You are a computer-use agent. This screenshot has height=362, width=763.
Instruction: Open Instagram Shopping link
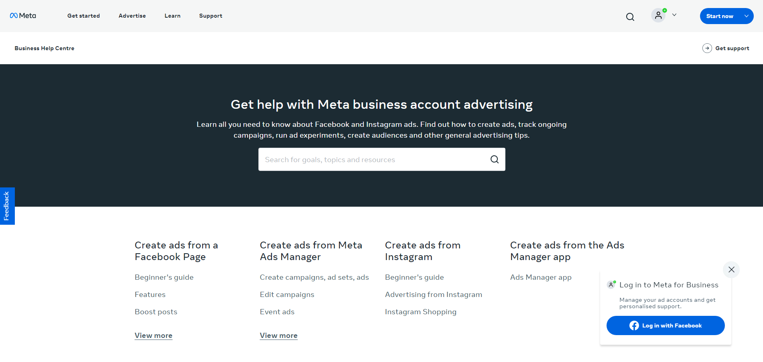pos(420,312)
